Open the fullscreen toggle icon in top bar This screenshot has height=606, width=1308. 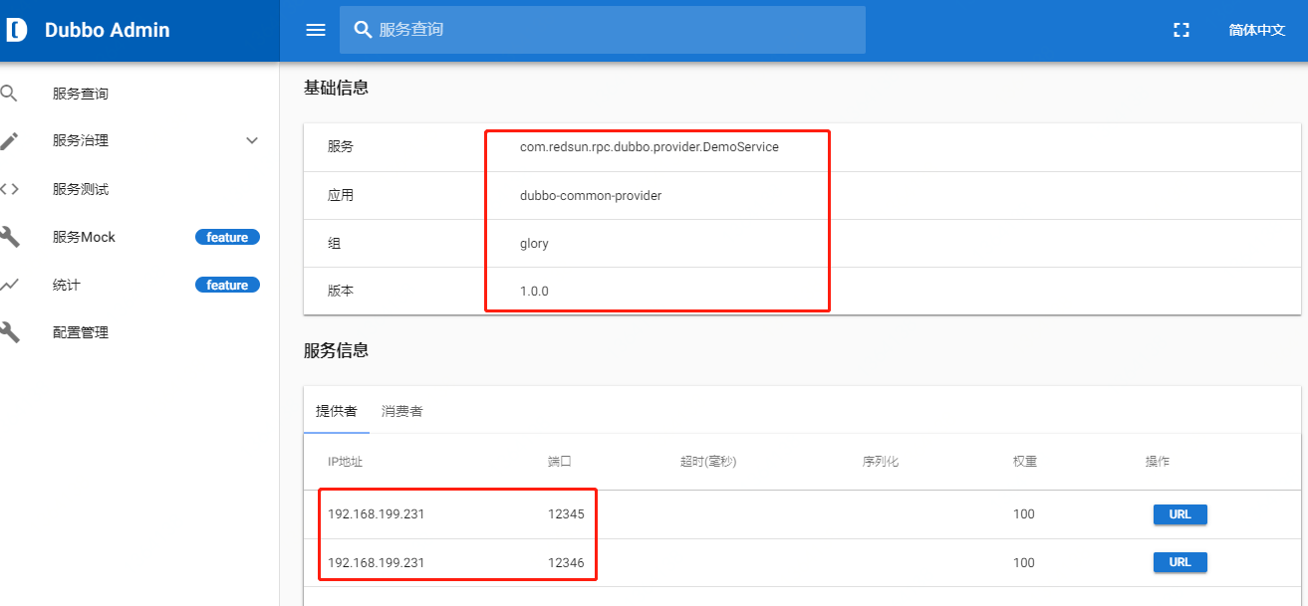point(1180,30)
